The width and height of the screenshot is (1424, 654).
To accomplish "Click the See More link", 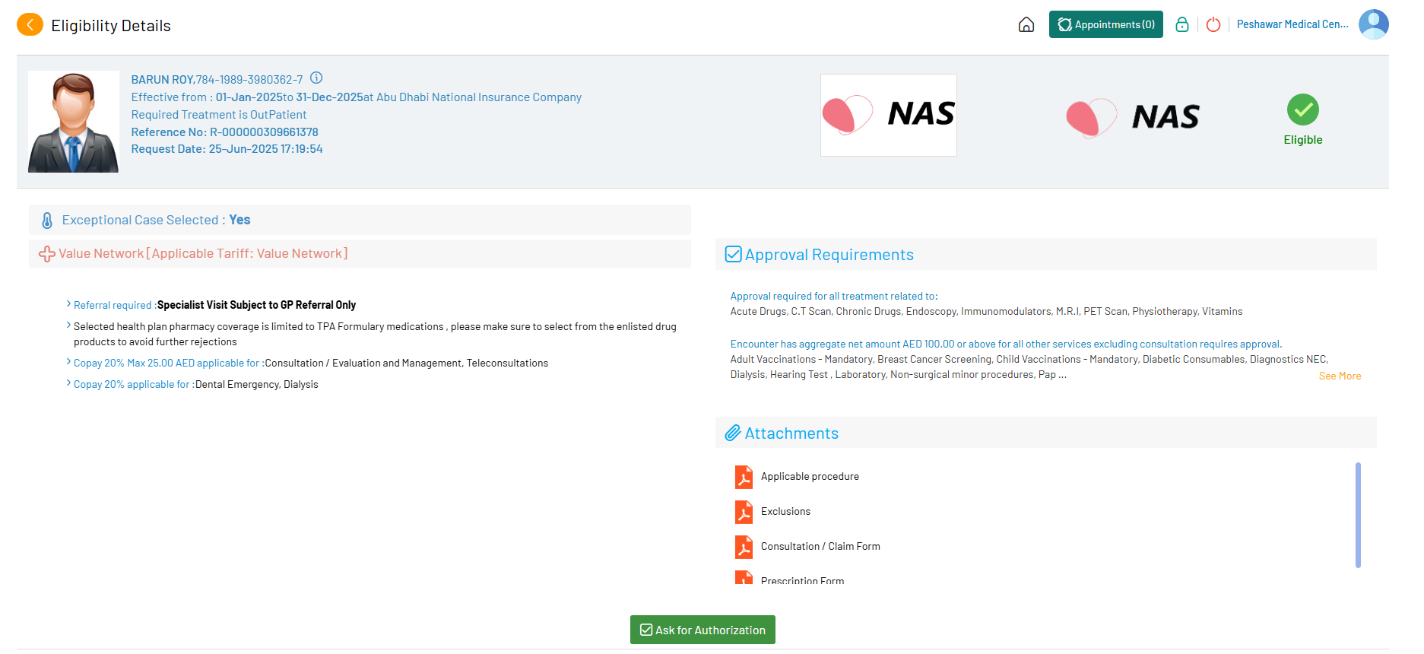I will click(x=1340, y=376).
